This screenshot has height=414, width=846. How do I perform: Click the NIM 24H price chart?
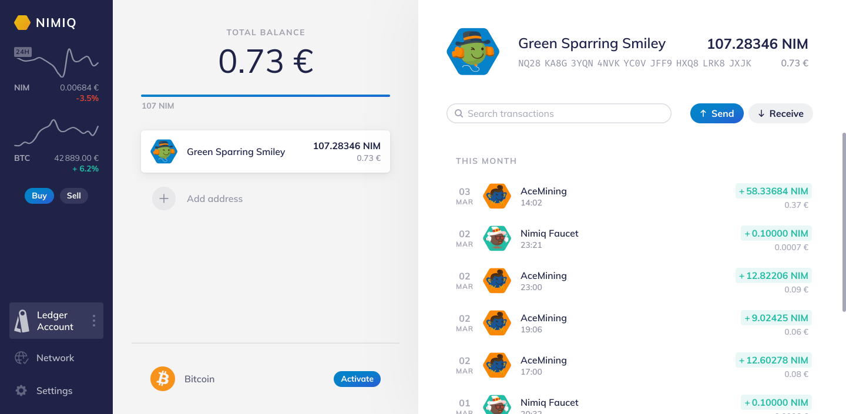(56, 62)
